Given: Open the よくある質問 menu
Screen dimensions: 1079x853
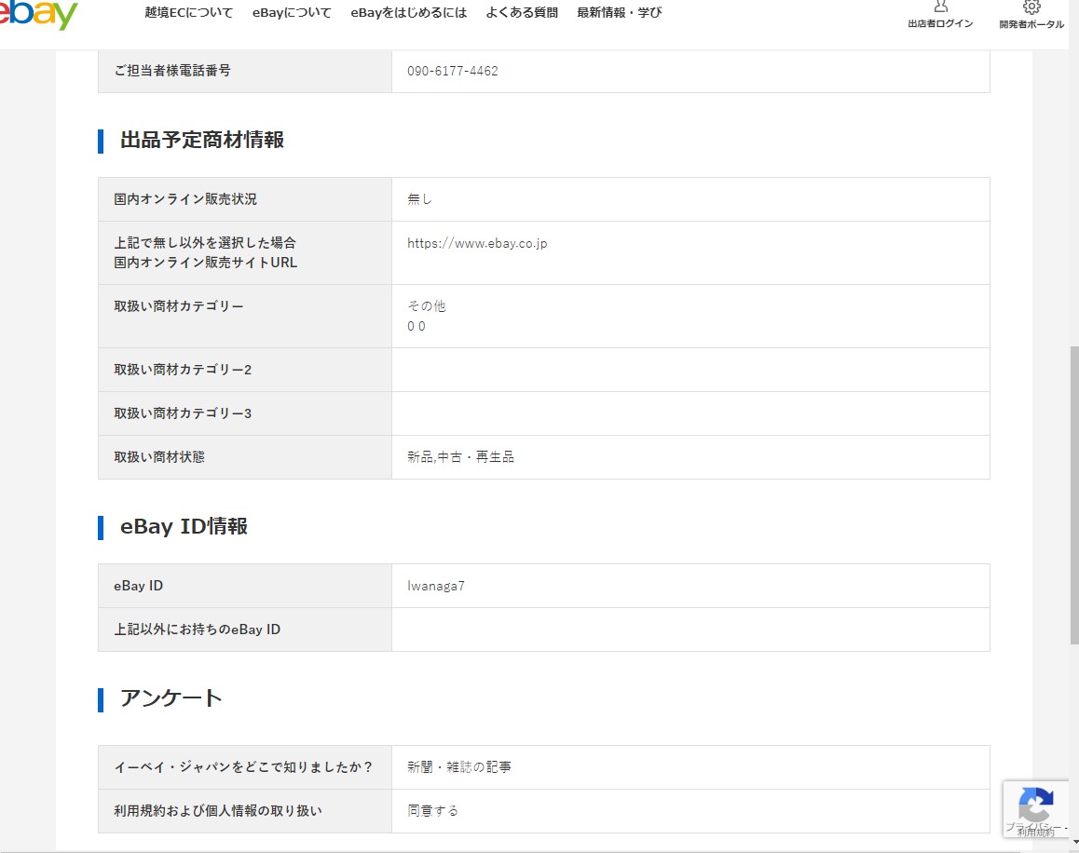Looking at the screenshot, I should pos(522,12).
